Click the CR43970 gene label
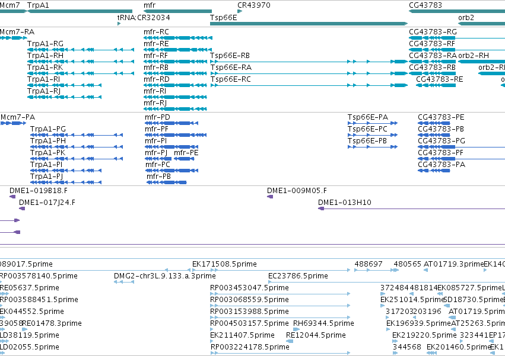The image size is (505, 356). (x=254, y=5)
